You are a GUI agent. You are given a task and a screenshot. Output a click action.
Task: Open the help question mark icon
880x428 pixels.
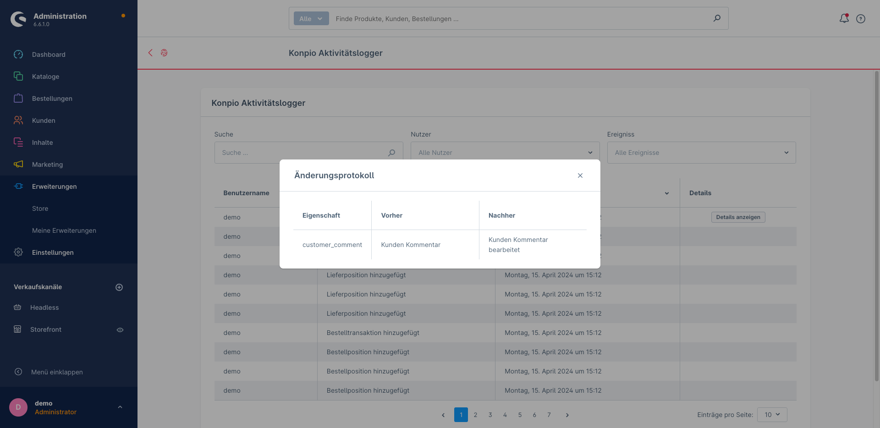pyautogui.click(x=861, y=19)
